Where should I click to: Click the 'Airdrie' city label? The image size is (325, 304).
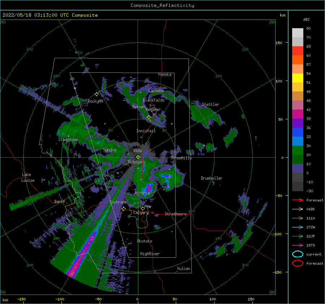coord(142,193)
